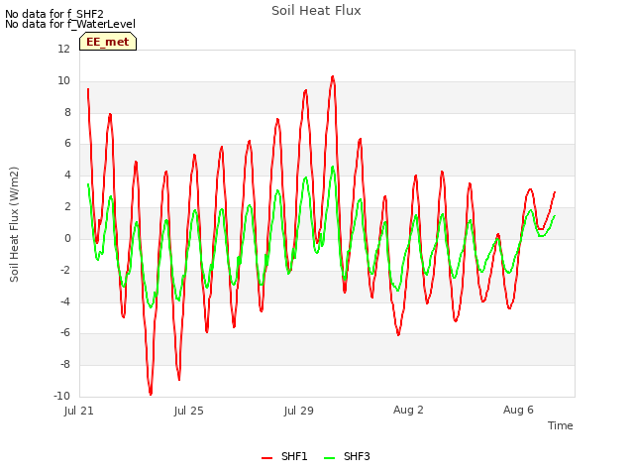Click the -6 y-axis tick label
The height and width of the screenshot is (476, 634).
pyautogui.click(x=65, y=333)
